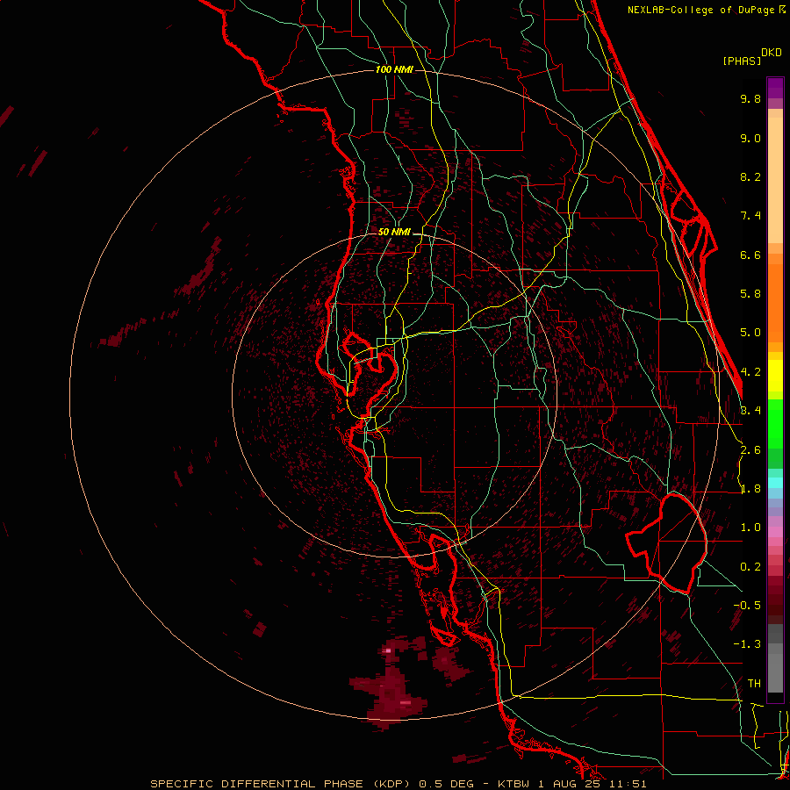The image size is (790, 790).
Task: Pick the bright green segment of color bar
Action: pos(775,423)
